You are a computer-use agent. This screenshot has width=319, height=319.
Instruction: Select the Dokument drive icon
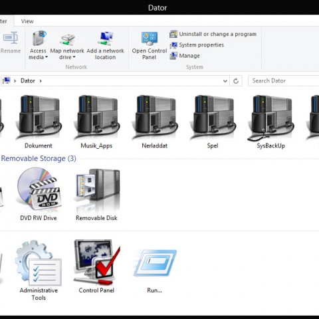[x=39, y=117]
